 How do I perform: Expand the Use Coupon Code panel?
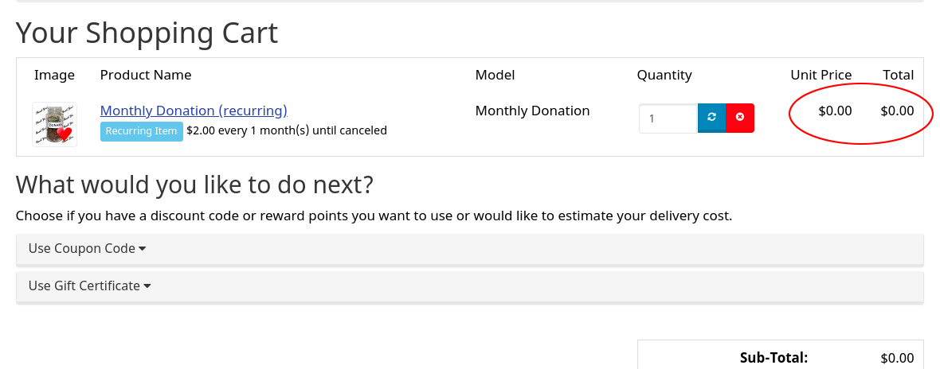(x=470, y=248)
